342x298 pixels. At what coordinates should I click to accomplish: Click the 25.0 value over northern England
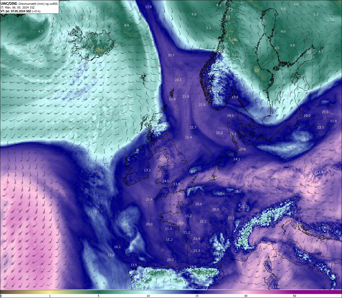163,159
